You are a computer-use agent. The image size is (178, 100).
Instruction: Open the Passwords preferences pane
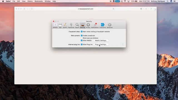(x=71, y=26)
